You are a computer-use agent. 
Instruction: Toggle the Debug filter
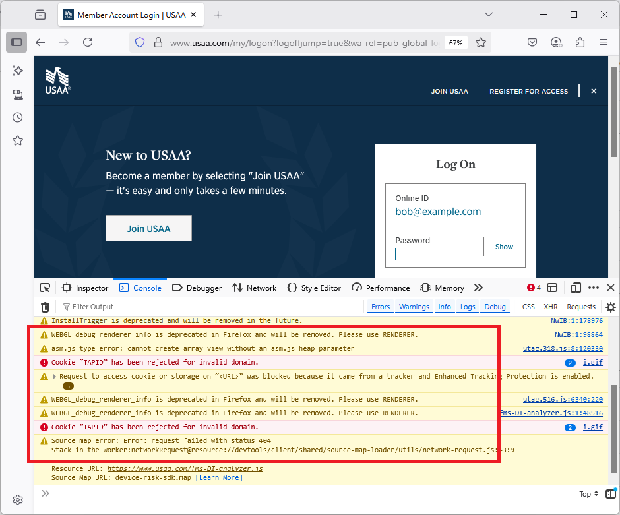click(x=495, y=307)
